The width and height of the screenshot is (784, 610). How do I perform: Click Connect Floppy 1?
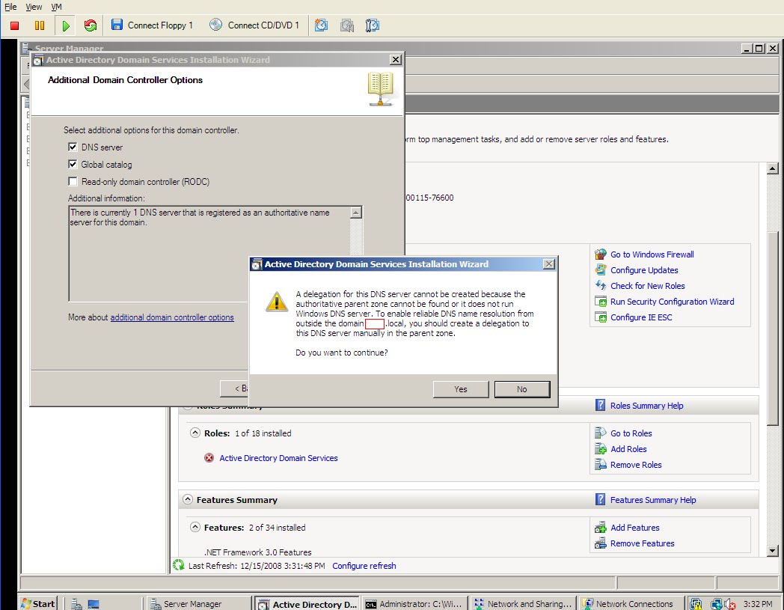coord(152,25)
